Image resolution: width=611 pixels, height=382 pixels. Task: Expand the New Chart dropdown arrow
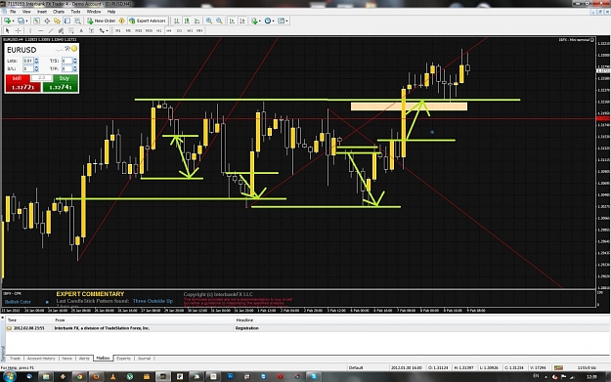click(13, 21)
